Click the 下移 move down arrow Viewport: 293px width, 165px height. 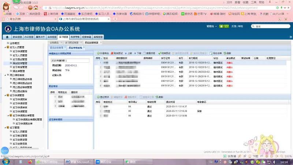(138, 53)
